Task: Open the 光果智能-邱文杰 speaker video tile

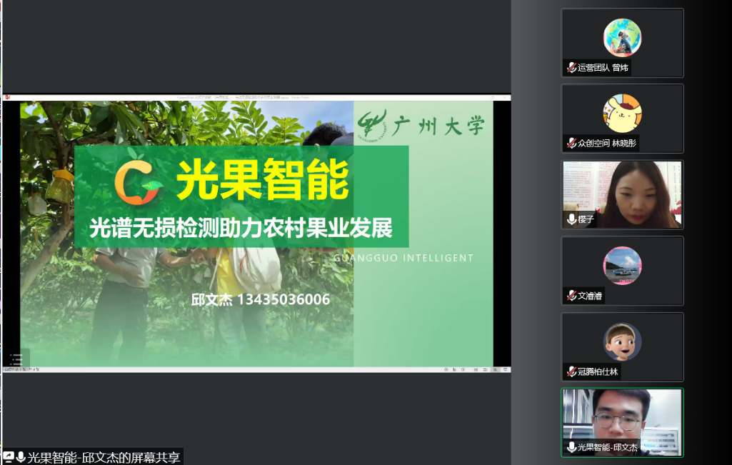Action: click(622, 423)
